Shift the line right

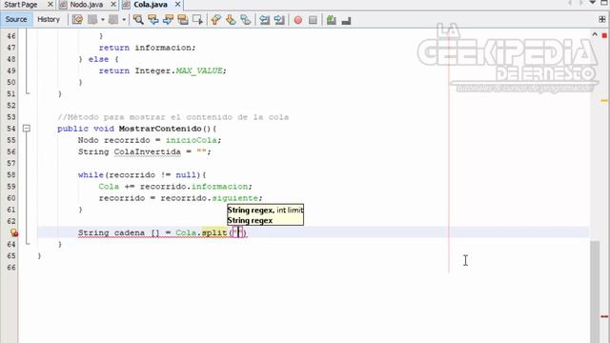279,19
